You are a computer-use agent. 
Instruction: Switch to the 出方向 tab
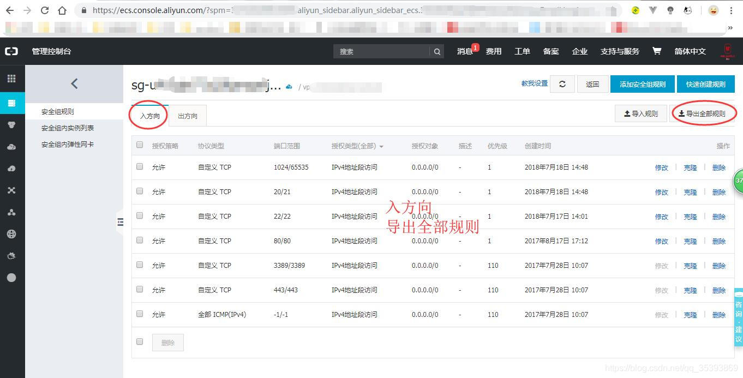tap(188, 116)
